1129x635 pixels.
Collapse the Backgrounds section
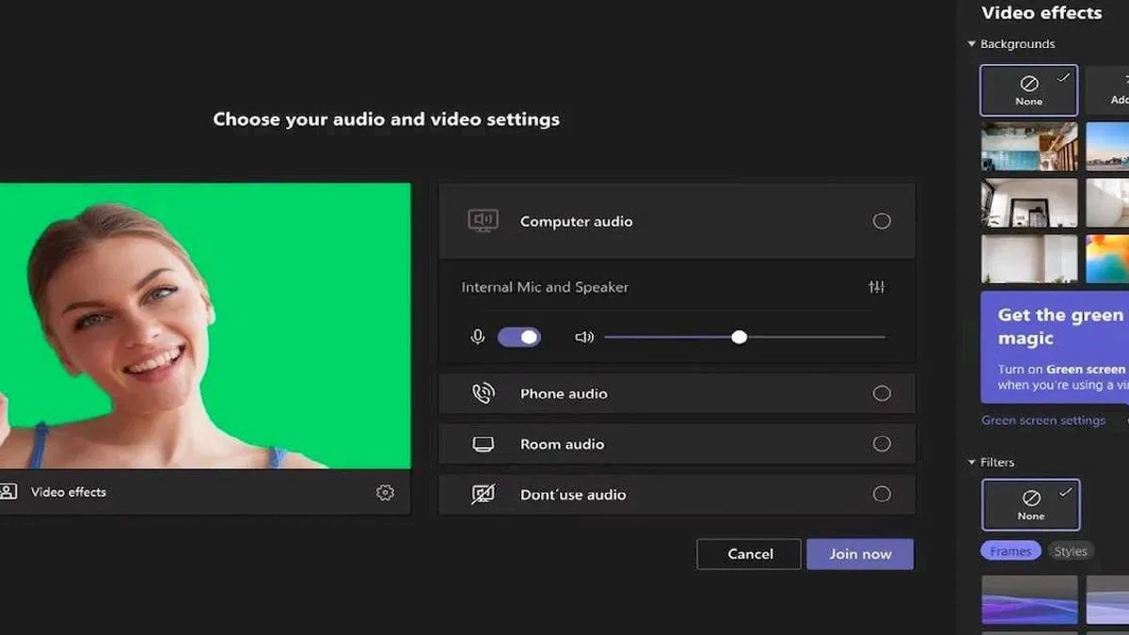(972, 44)
